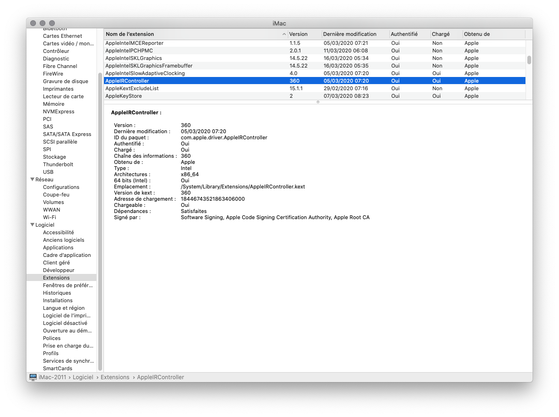Select Thunderbolt in sidebar
Image resolution: width=559 pixels, height=417 pixels.
point(58,164)
